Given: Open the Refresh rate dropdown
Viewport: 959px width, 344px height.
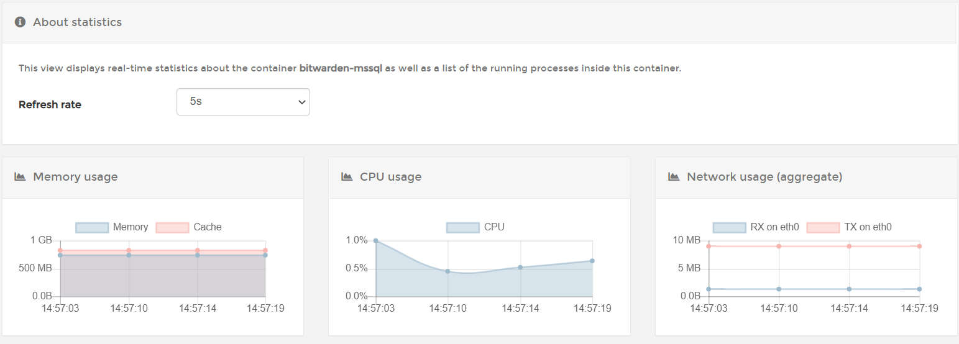Looking at the screenshot, I should [x=243, y=102].
